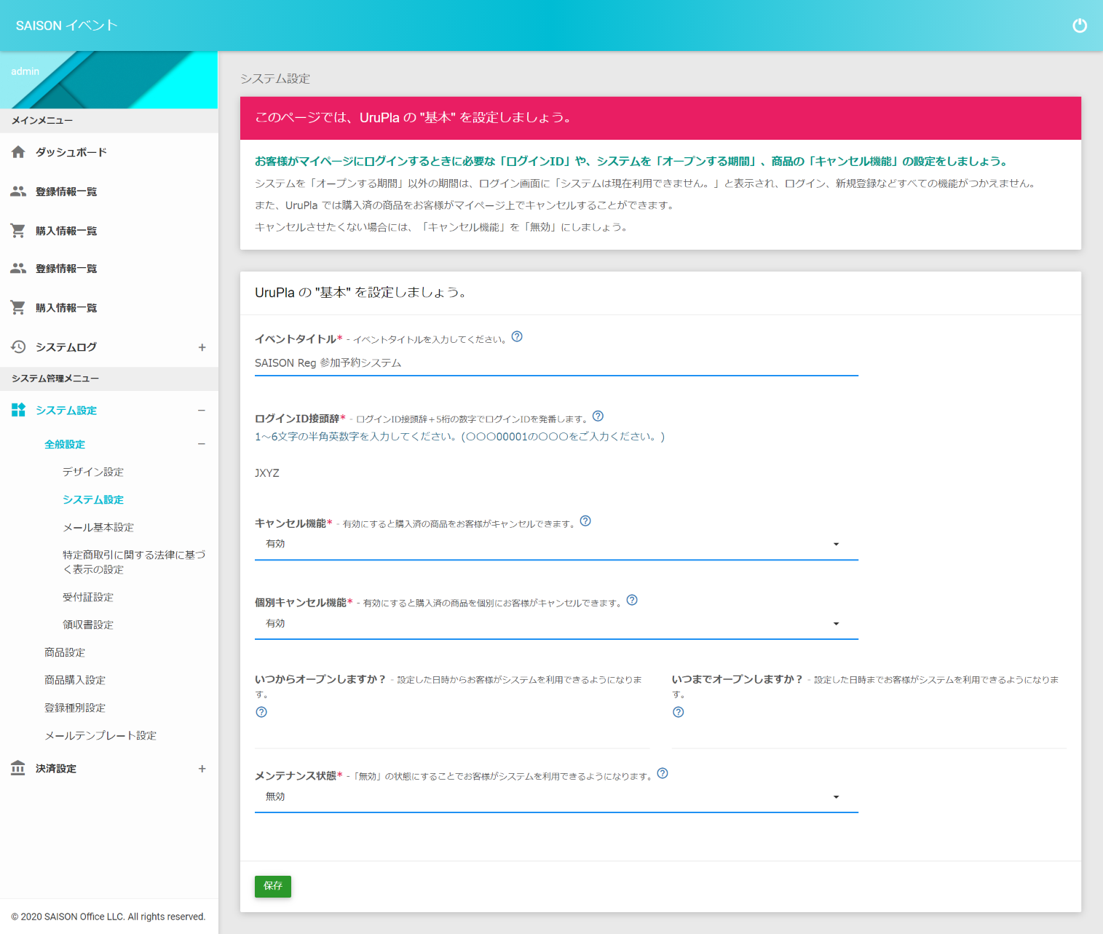Click the admin user label
Image resolution: width=1103 pixels, height=934 pixels.
pyautogui.click(x=25, y=71)
